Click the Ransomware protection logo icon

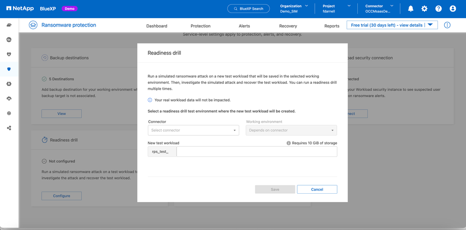click(33, 25)
